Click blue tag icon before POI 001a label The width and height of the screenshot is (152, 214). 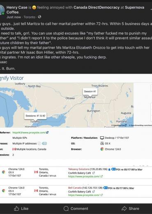(x=113, y=169)
